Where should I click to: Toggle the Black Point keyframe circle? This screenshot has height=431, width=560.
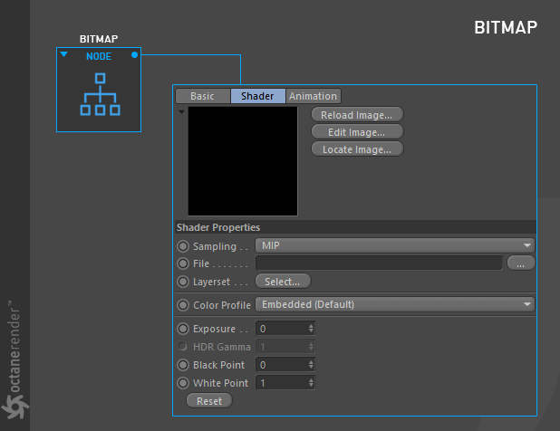[183, 365]
